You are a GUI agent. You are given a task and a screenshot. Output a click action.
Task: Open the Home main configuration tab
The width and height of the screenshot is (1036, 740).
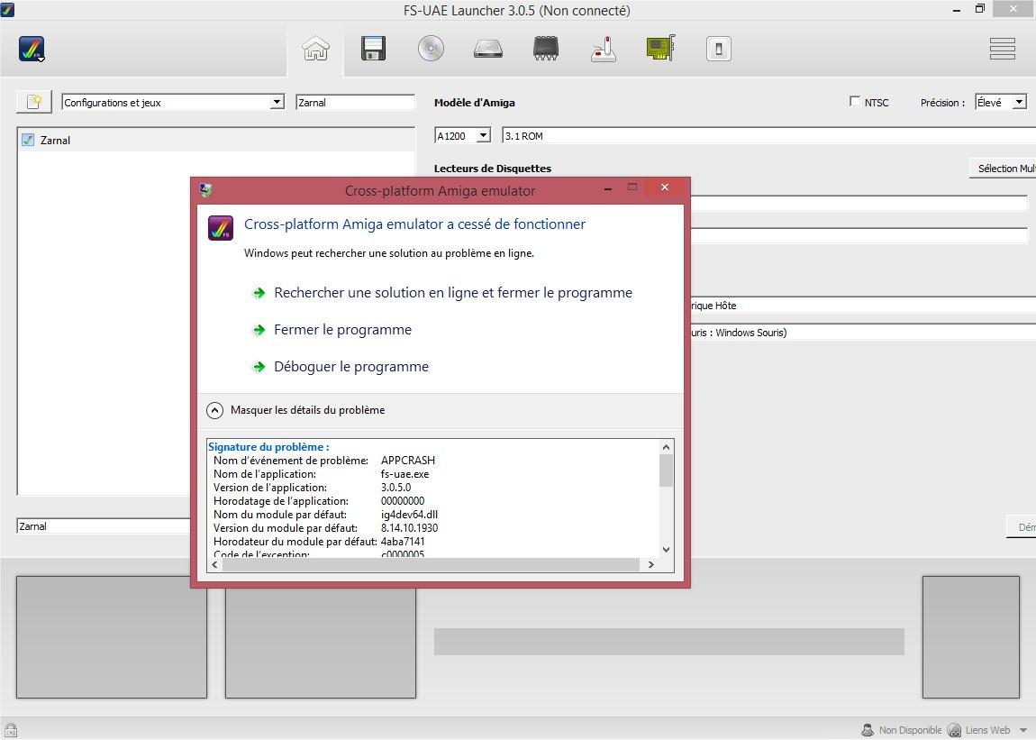click(x=316, y=49)
